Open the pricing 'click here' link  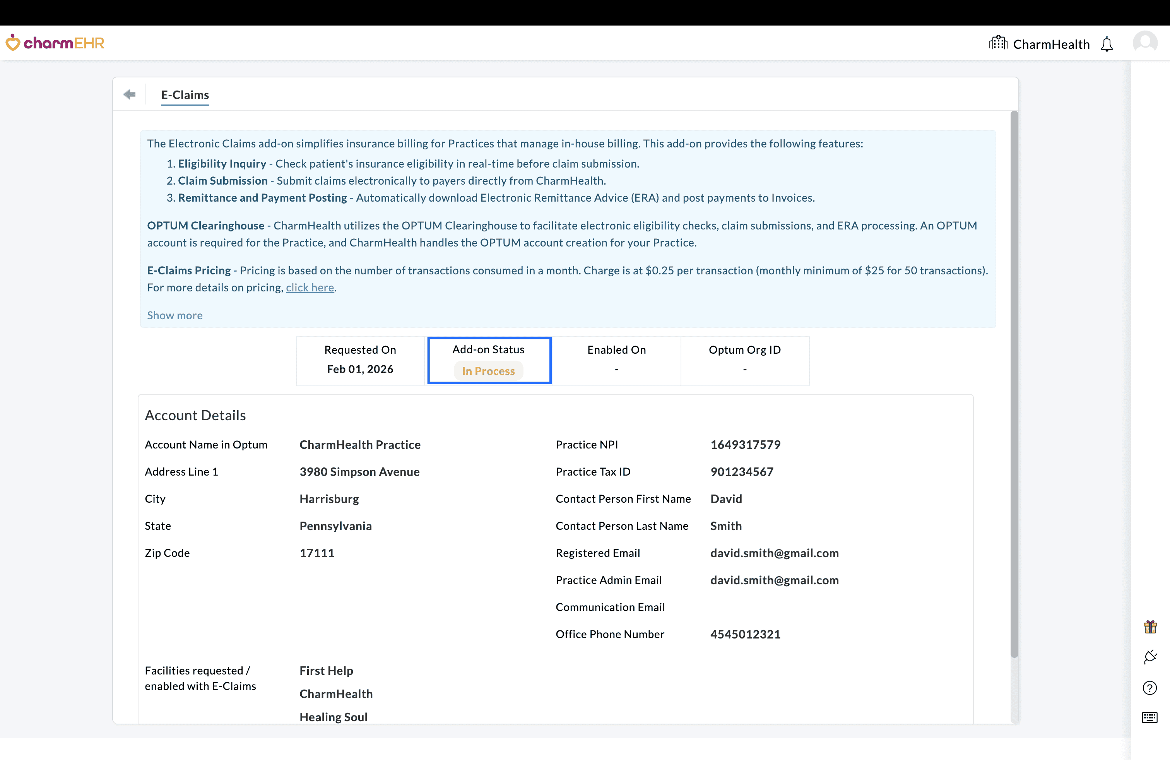click(x=310, y=288)
